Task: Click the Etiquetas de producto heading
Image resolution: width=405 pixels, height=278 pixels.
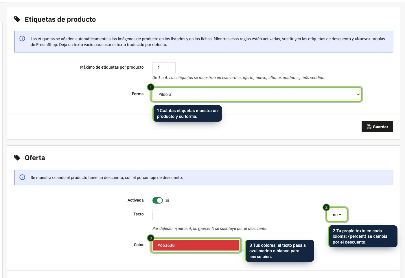Action: [x=60, y=19]
